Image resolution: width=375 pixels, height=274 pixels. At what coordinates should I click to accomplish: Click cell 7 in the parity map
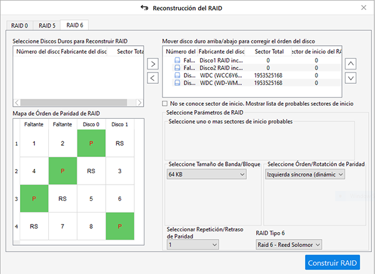[x=62, y=226]
